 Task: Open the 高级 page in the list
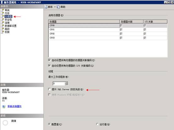pos(7,29)
